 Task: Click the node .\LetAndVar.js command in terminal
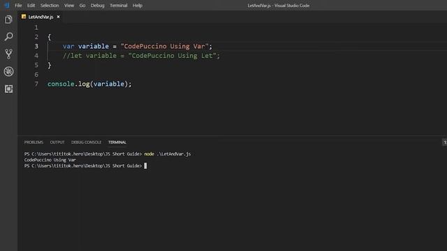(168, 154)
